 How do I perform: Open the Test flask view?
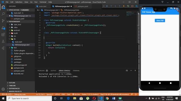tap(3, 41)
